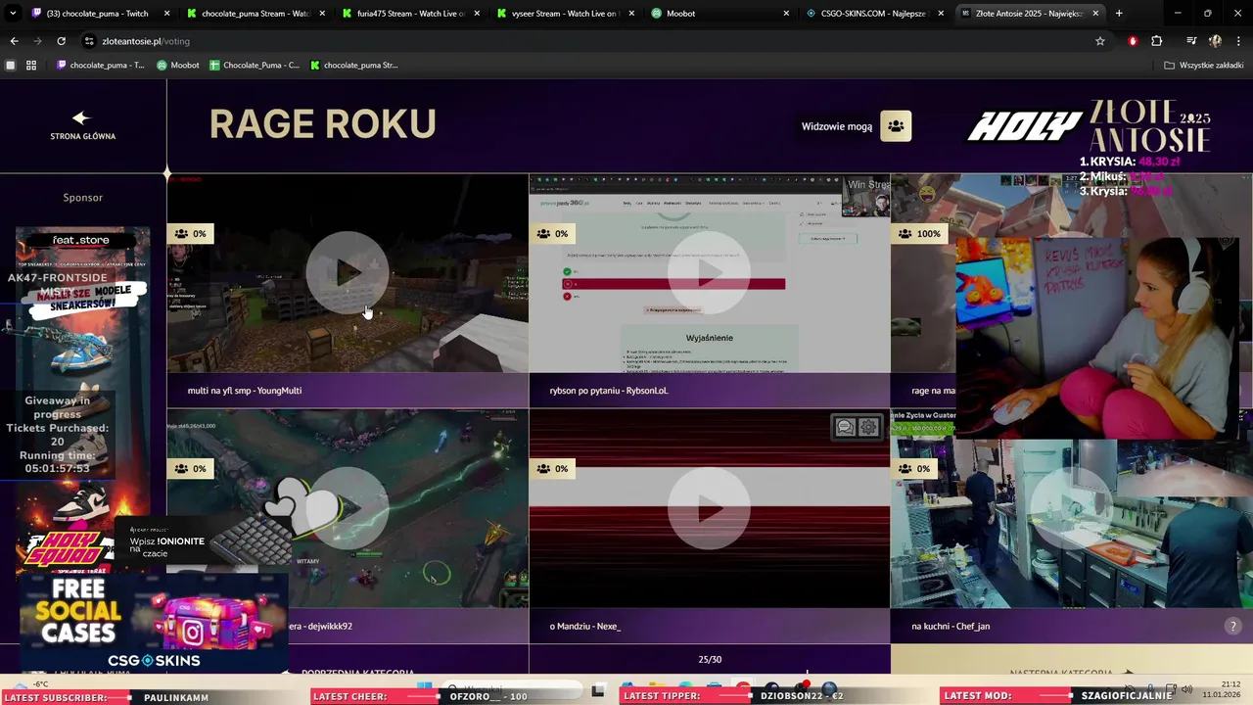This screenshot has width=1253, height=705.
Task: Go back in browser history
Action: click(14, 41)
